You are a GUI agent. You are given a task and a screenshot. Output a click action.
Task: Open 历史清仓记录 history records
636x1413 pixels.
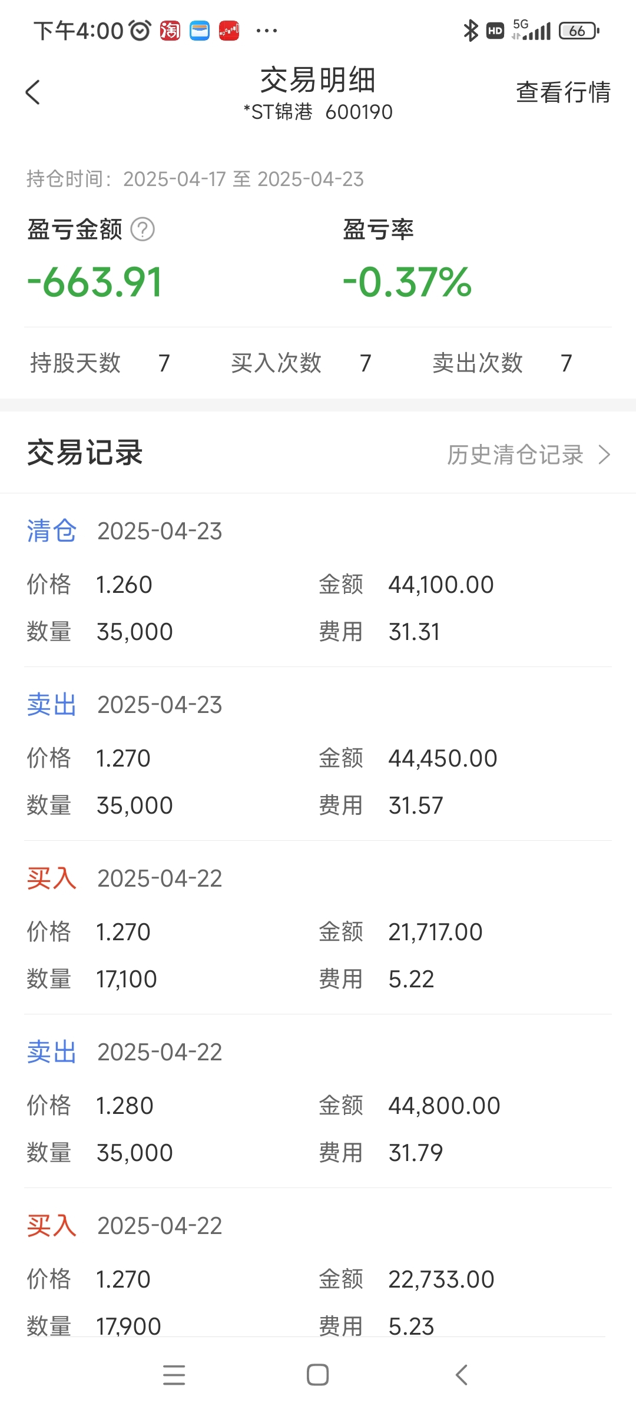click(x=515, y=455)
